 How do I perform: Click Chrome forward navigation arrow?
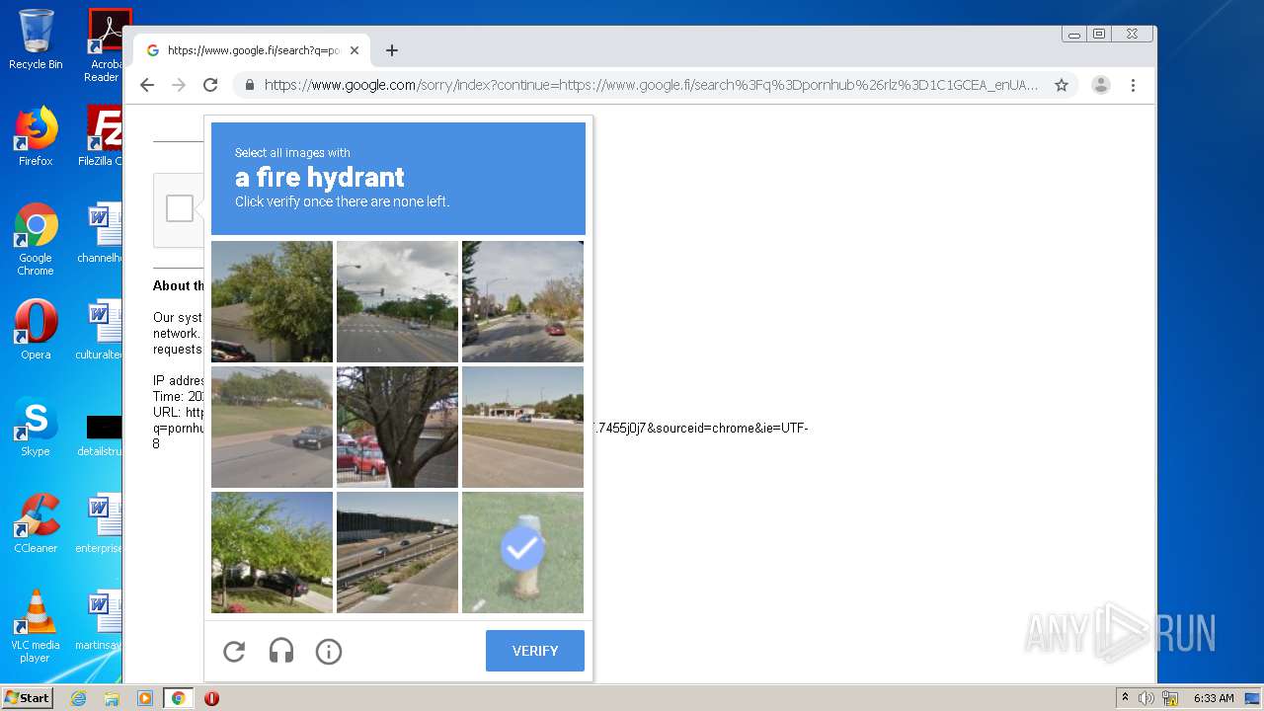[x=179, y=85]
